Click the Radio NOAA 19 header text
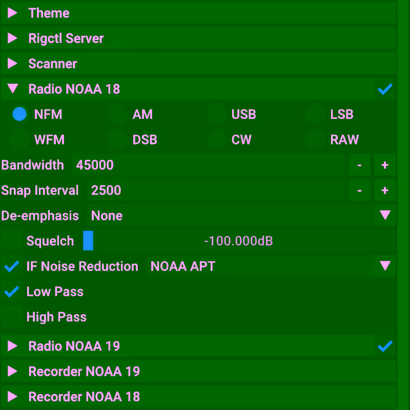410x410 pixels. pos(74,346)
